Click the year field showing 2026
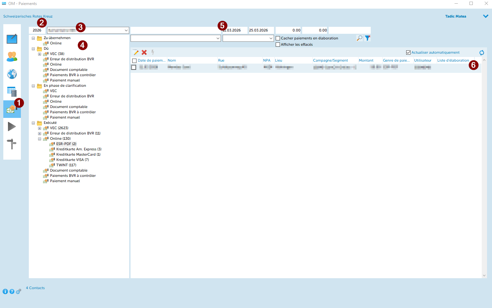The width and height of the screenshot is (492, 308). [x=37, y=30]
